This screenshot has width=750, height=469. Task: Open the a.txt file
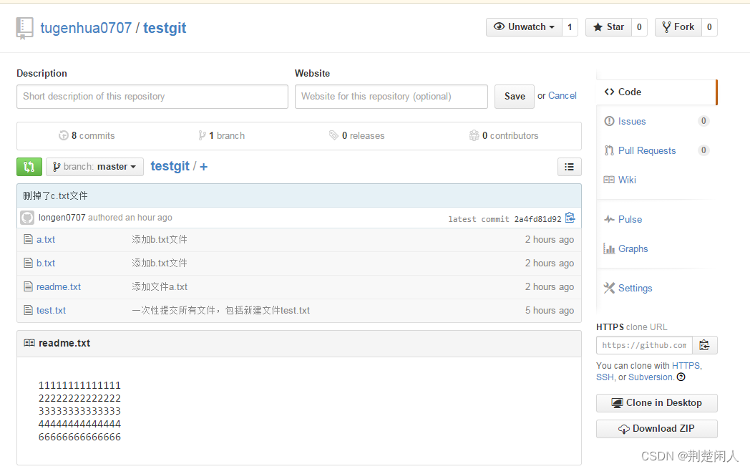click(46, 240)
